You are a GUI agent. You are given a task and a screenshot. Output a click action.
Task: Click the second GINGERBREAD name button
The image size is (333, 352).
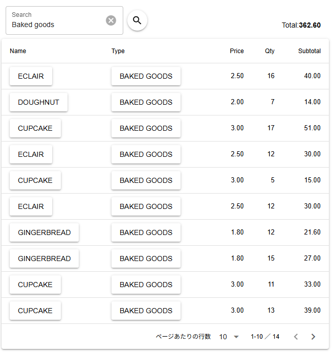click(44, 259)
